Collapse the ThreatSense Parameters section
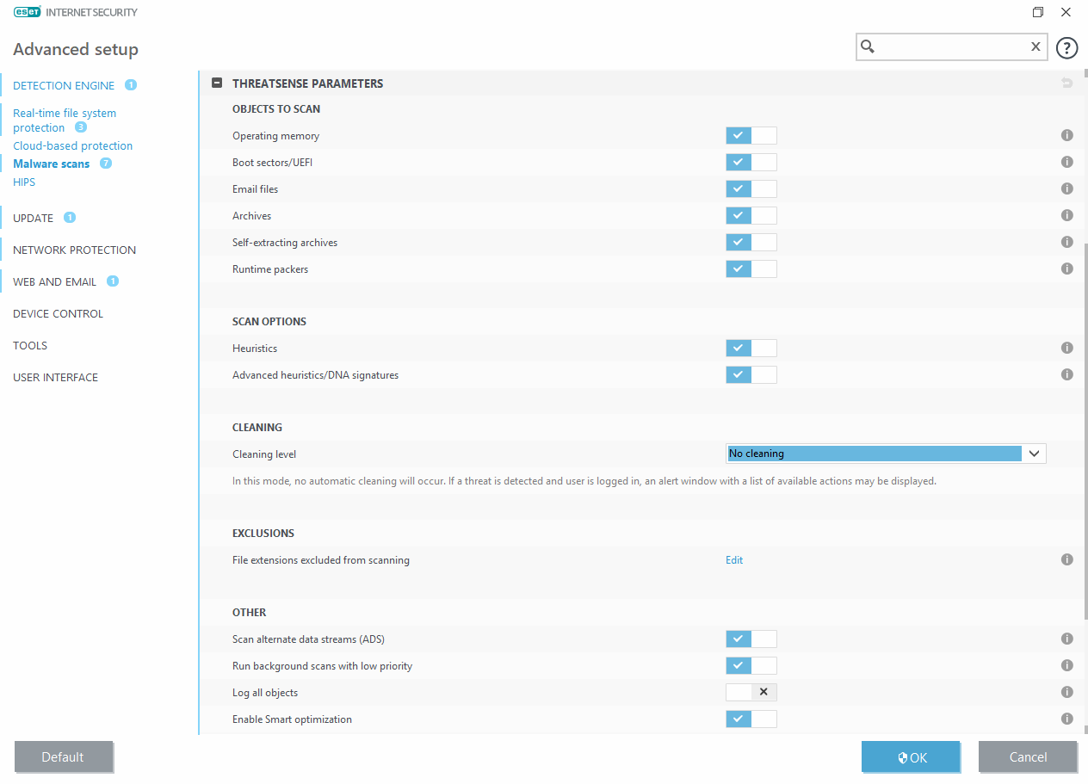The height and width of the screenshot is (784, 1088). [x=218, y=83]
